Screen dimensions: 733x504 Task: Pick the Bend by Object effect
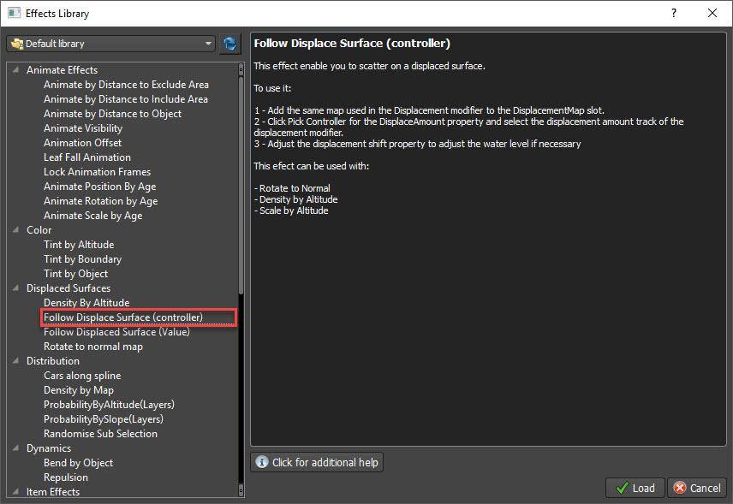(79, 463)
